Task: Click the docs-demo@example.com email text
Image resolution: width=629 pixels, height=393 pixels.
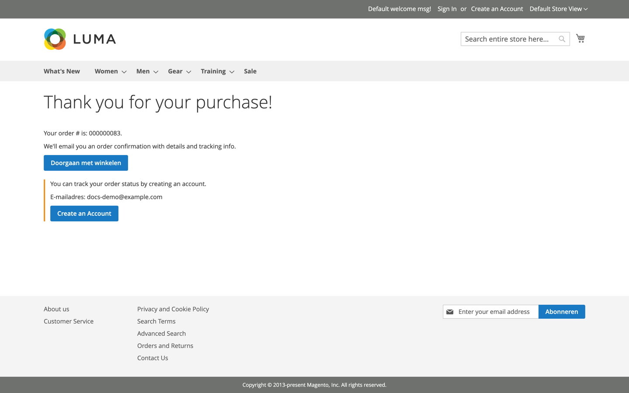Action: coord(124,197)
